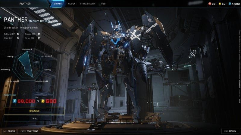
Task: Go to the Pilot tab
Action: click(104, 4)
